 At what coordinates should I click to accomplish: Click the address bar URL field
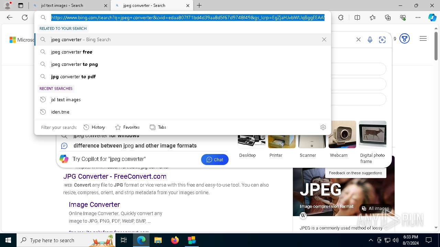(188, 17)
